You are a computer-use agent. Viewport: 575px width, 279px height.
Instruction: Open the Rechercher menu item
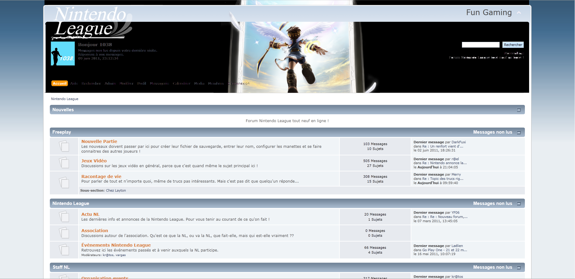[91, 83]
